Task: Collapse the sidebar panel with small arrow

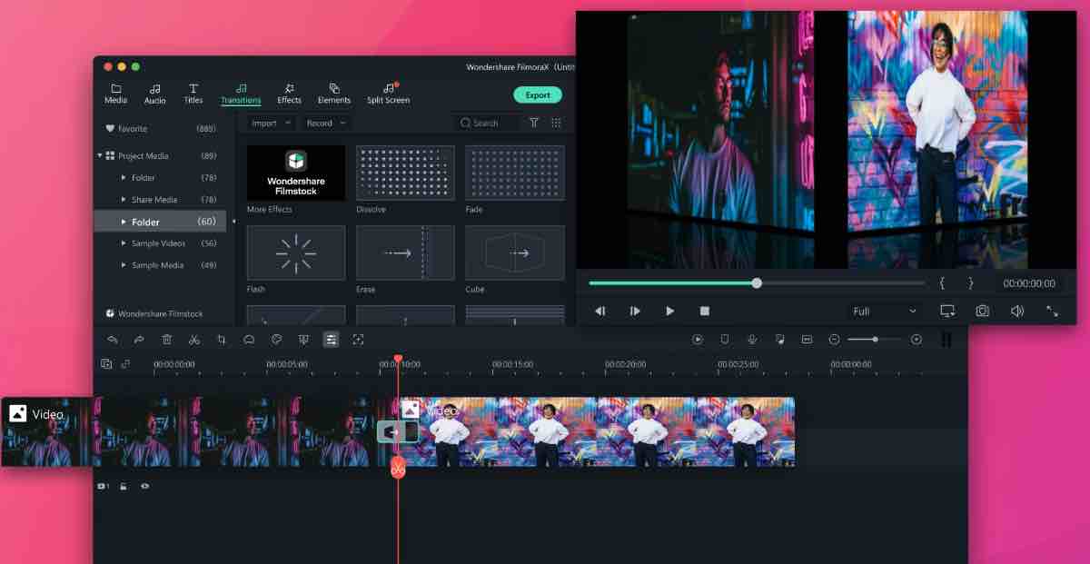Action: click(233, 222)
